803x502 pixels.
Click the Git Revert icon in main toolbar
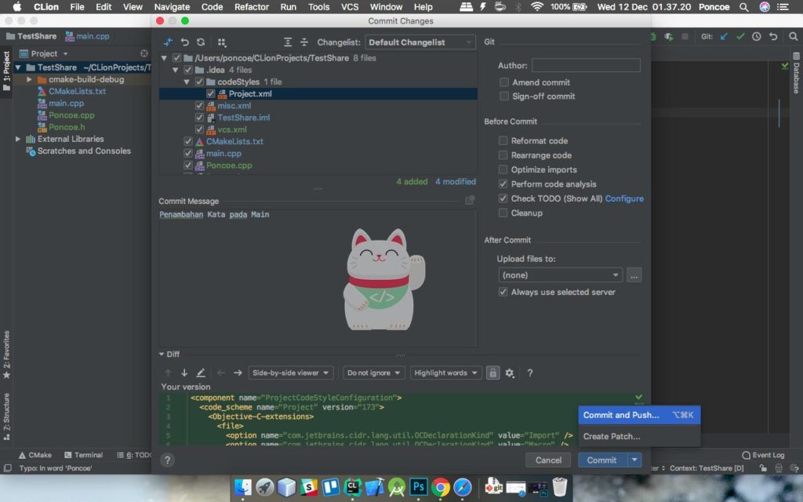(773, 36)
